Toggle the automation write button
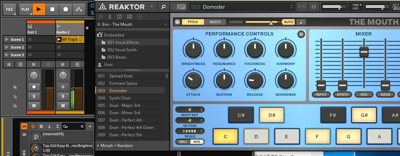This screenshot has height=156, width=400. pos(79,9)
